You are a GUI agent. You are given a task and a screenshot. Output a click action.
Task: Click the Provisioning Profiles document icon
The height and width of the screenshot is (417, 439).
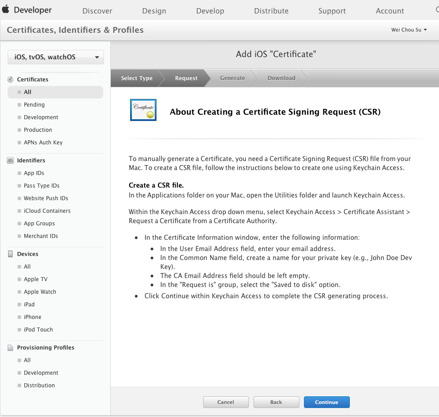coord(10,348)
